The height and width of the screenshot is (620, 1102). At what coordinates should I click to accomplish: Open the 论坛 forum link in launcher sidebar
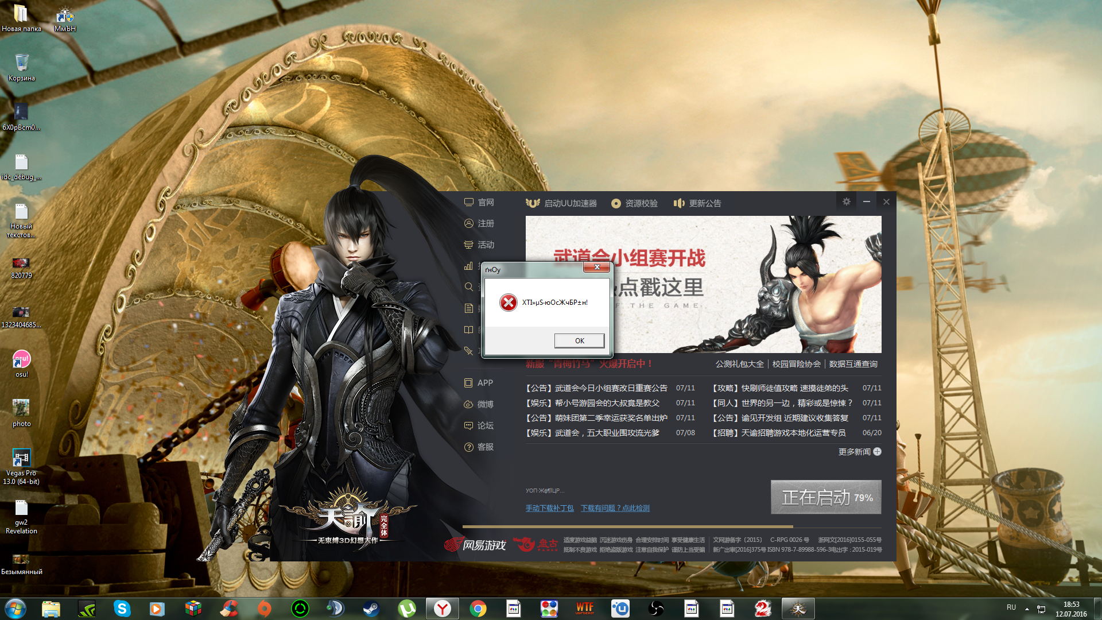pos(479,425)
